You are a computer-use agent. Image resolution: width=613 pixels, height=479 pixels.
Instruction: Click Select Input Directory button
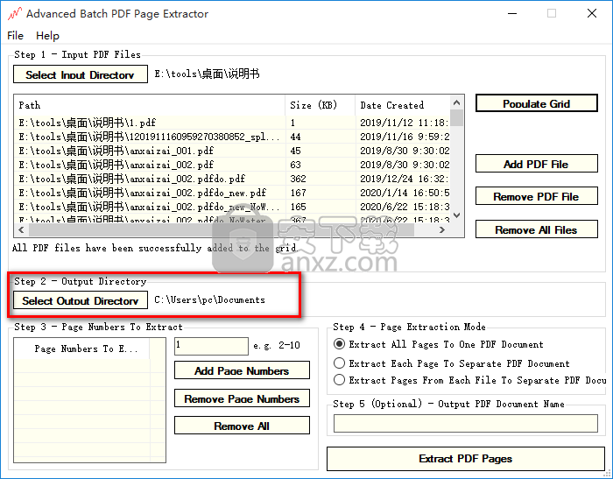(x=81, y=74)
